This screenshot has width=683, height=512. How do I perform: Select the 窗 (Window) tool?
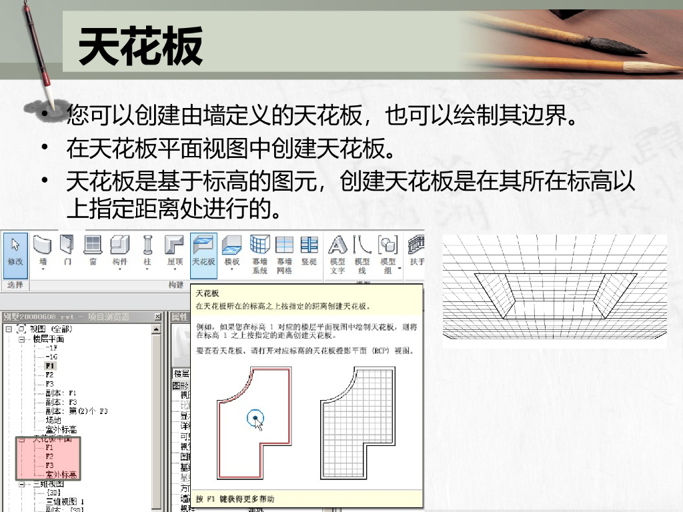[93, 251]
